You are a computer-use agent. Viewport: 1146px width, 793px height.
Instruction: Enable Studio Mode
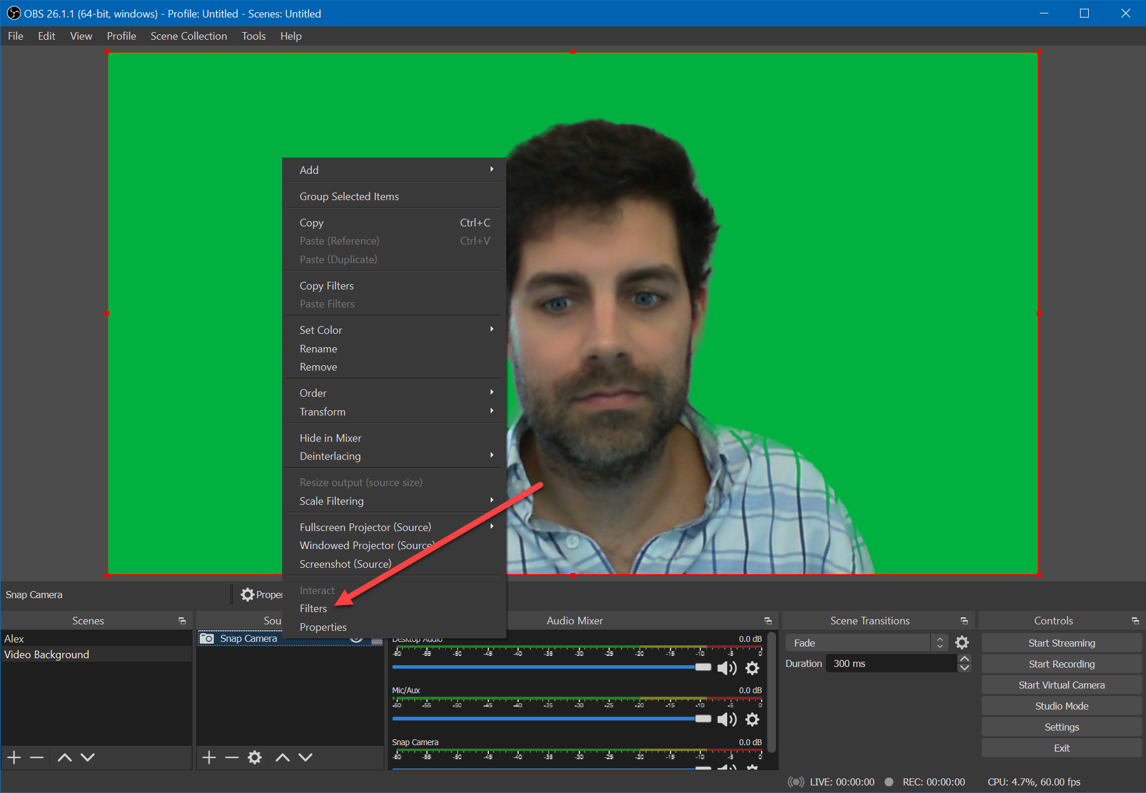pyautogui.click(x=1061, y=705)
